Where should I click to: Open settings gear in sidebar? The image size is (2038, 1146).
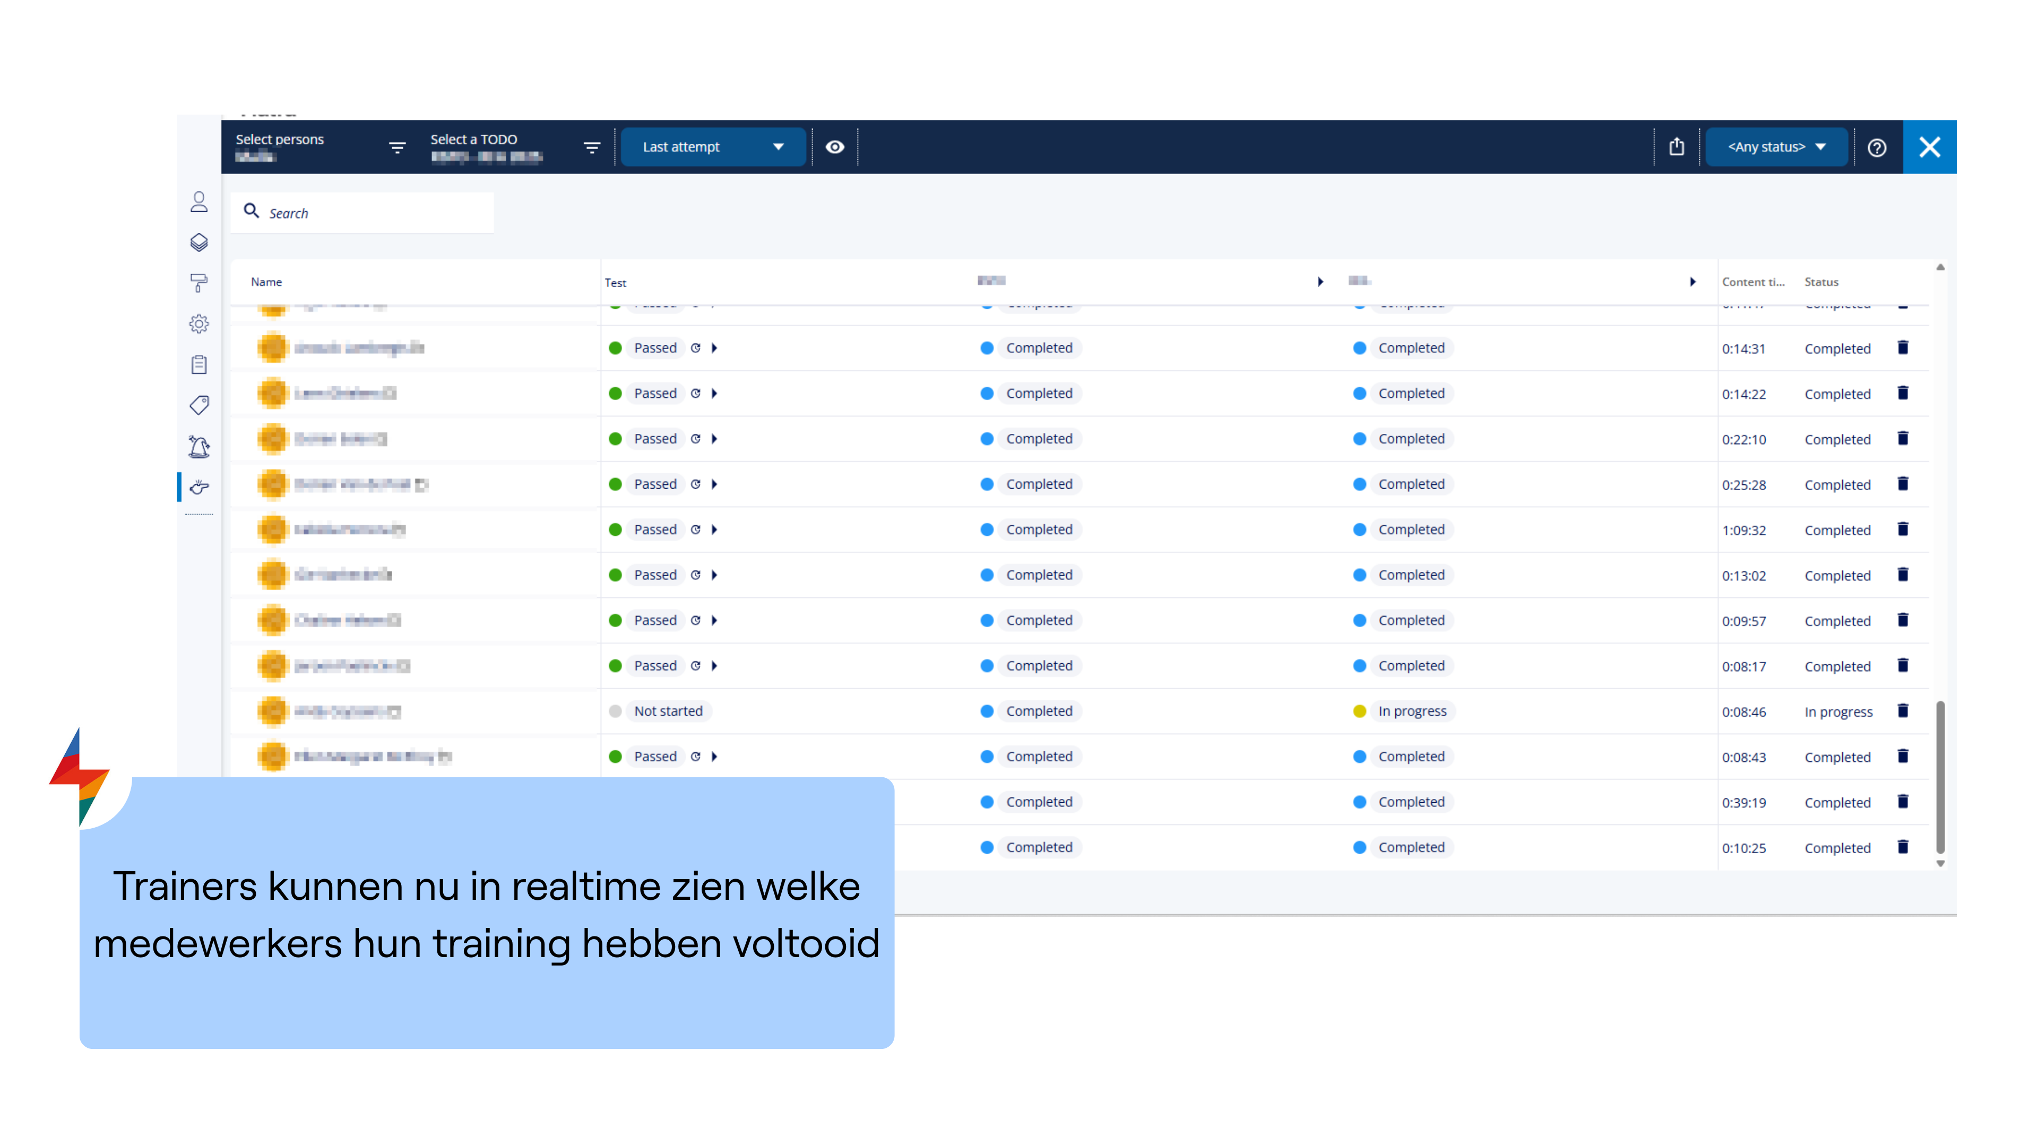point(198,324)
